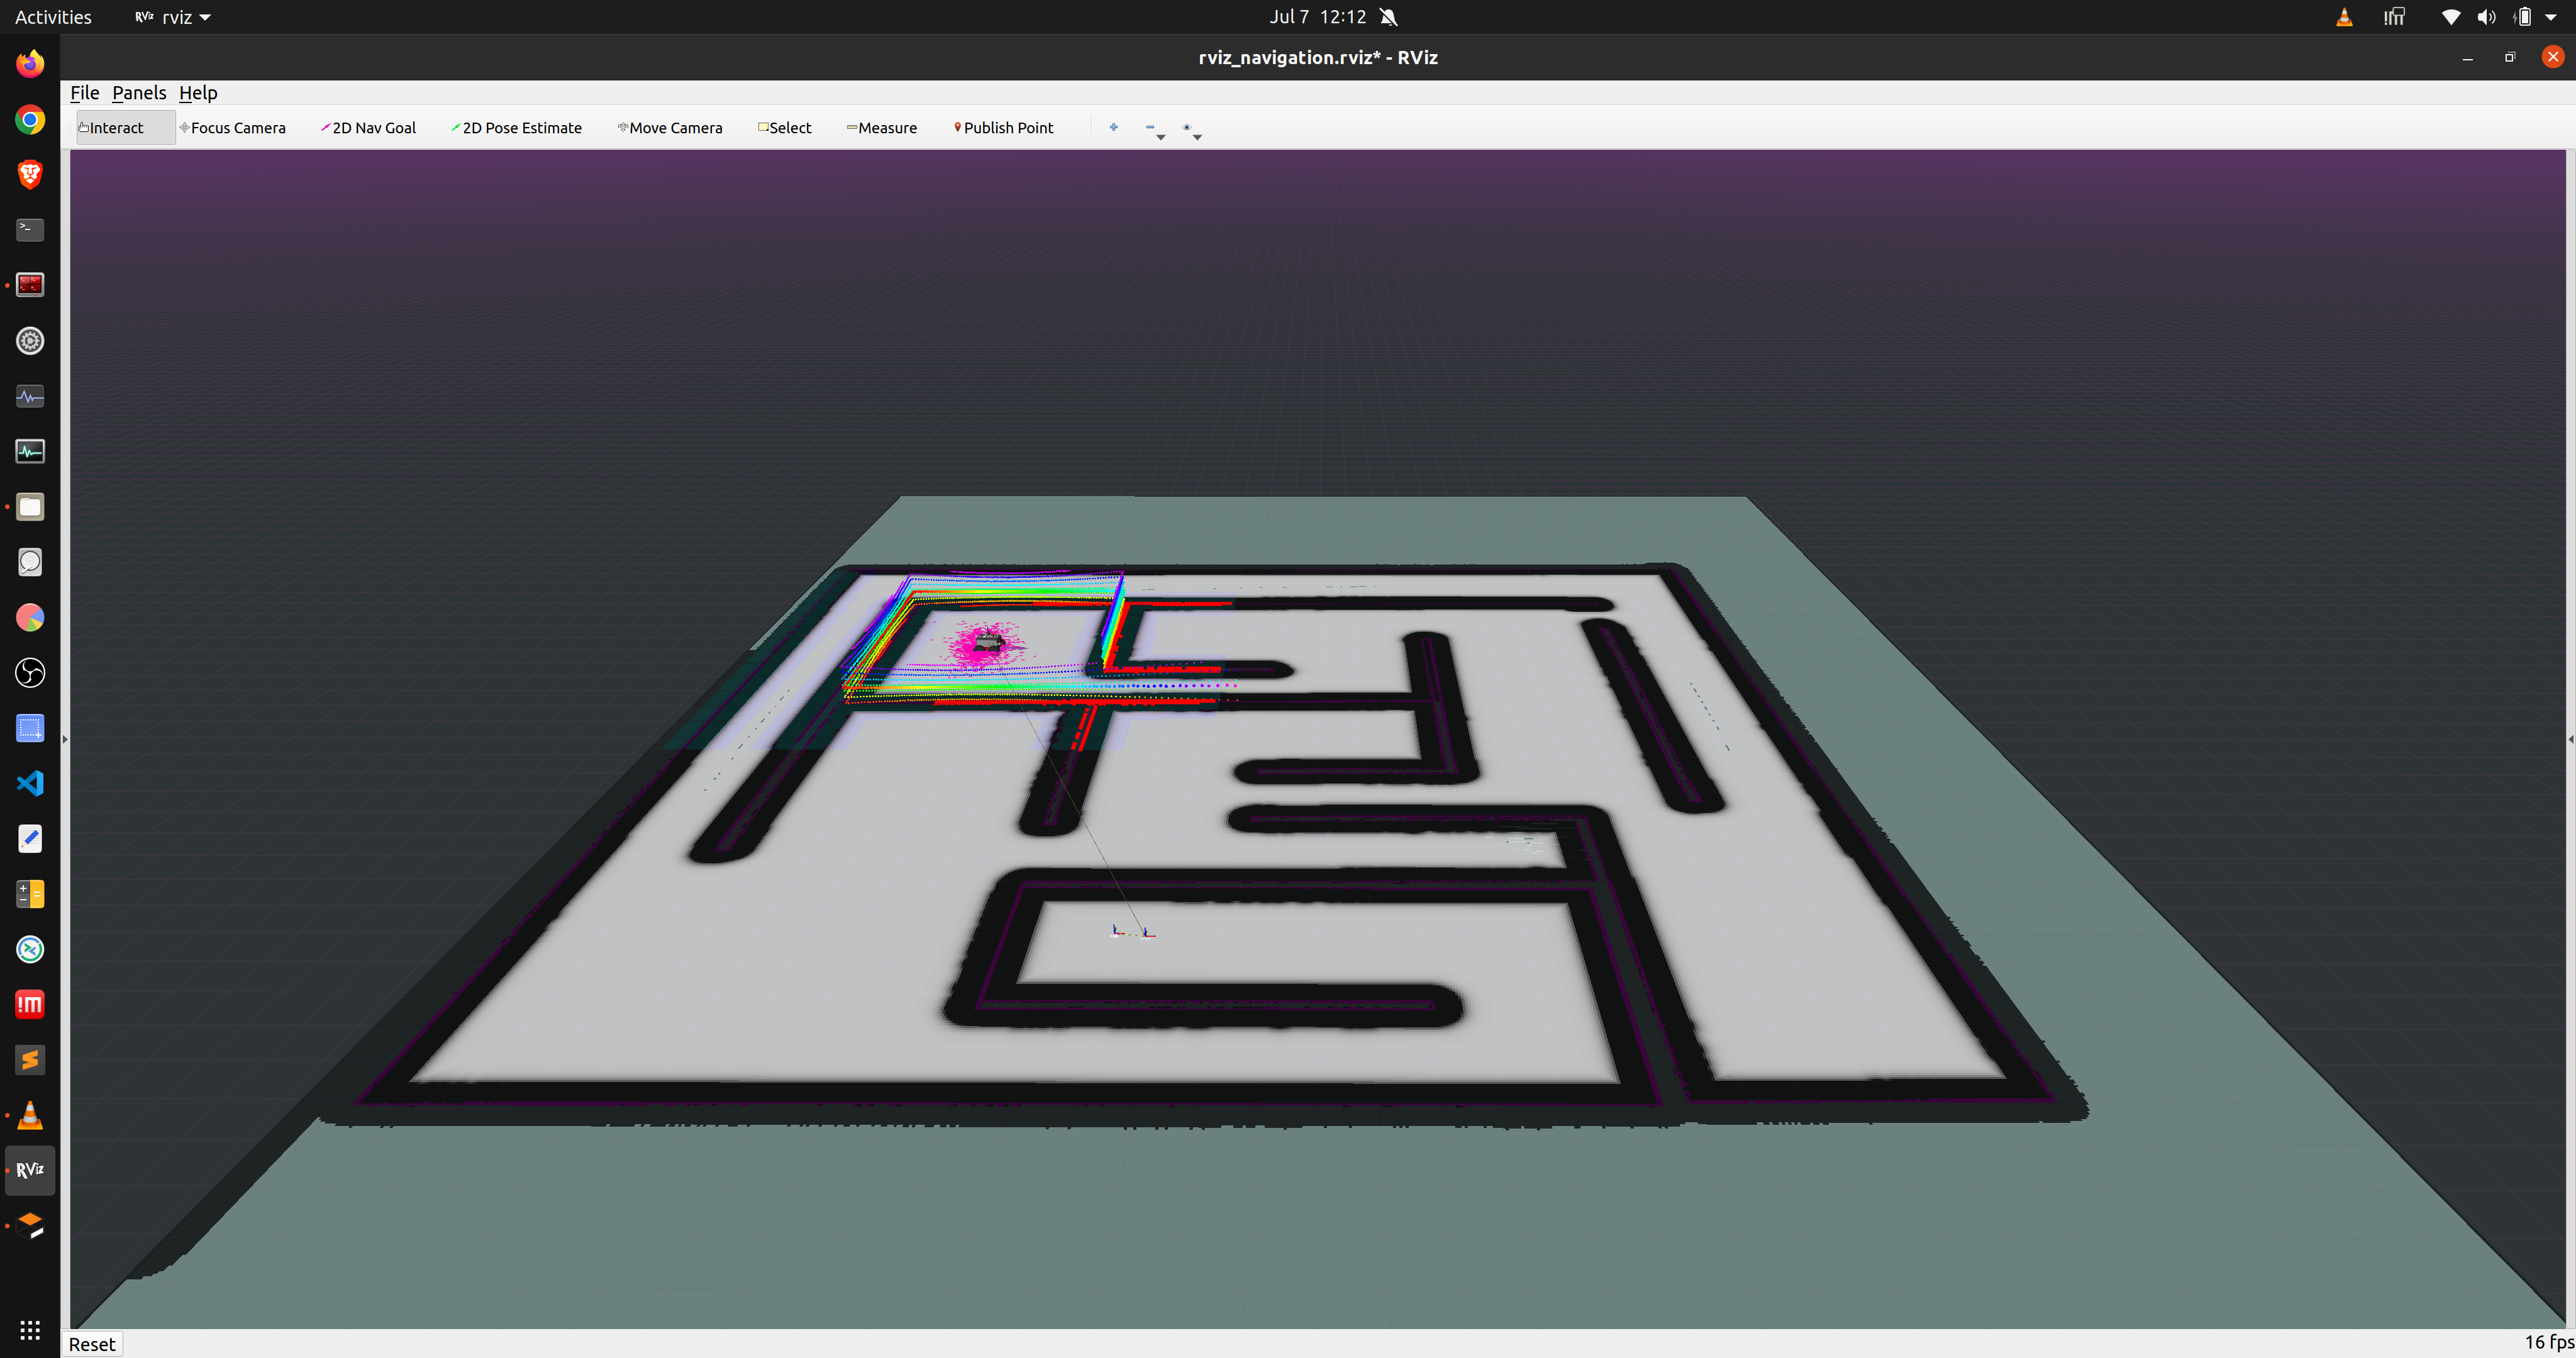Activate the 2D Pose Estimate tool

[516, 128]
